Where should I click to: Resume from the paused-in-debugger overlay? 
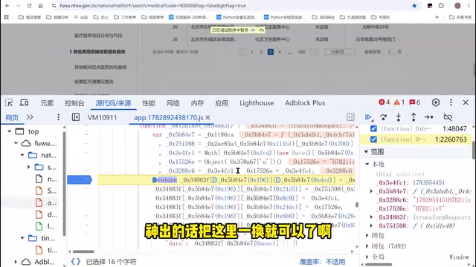[x=253, y=30]
